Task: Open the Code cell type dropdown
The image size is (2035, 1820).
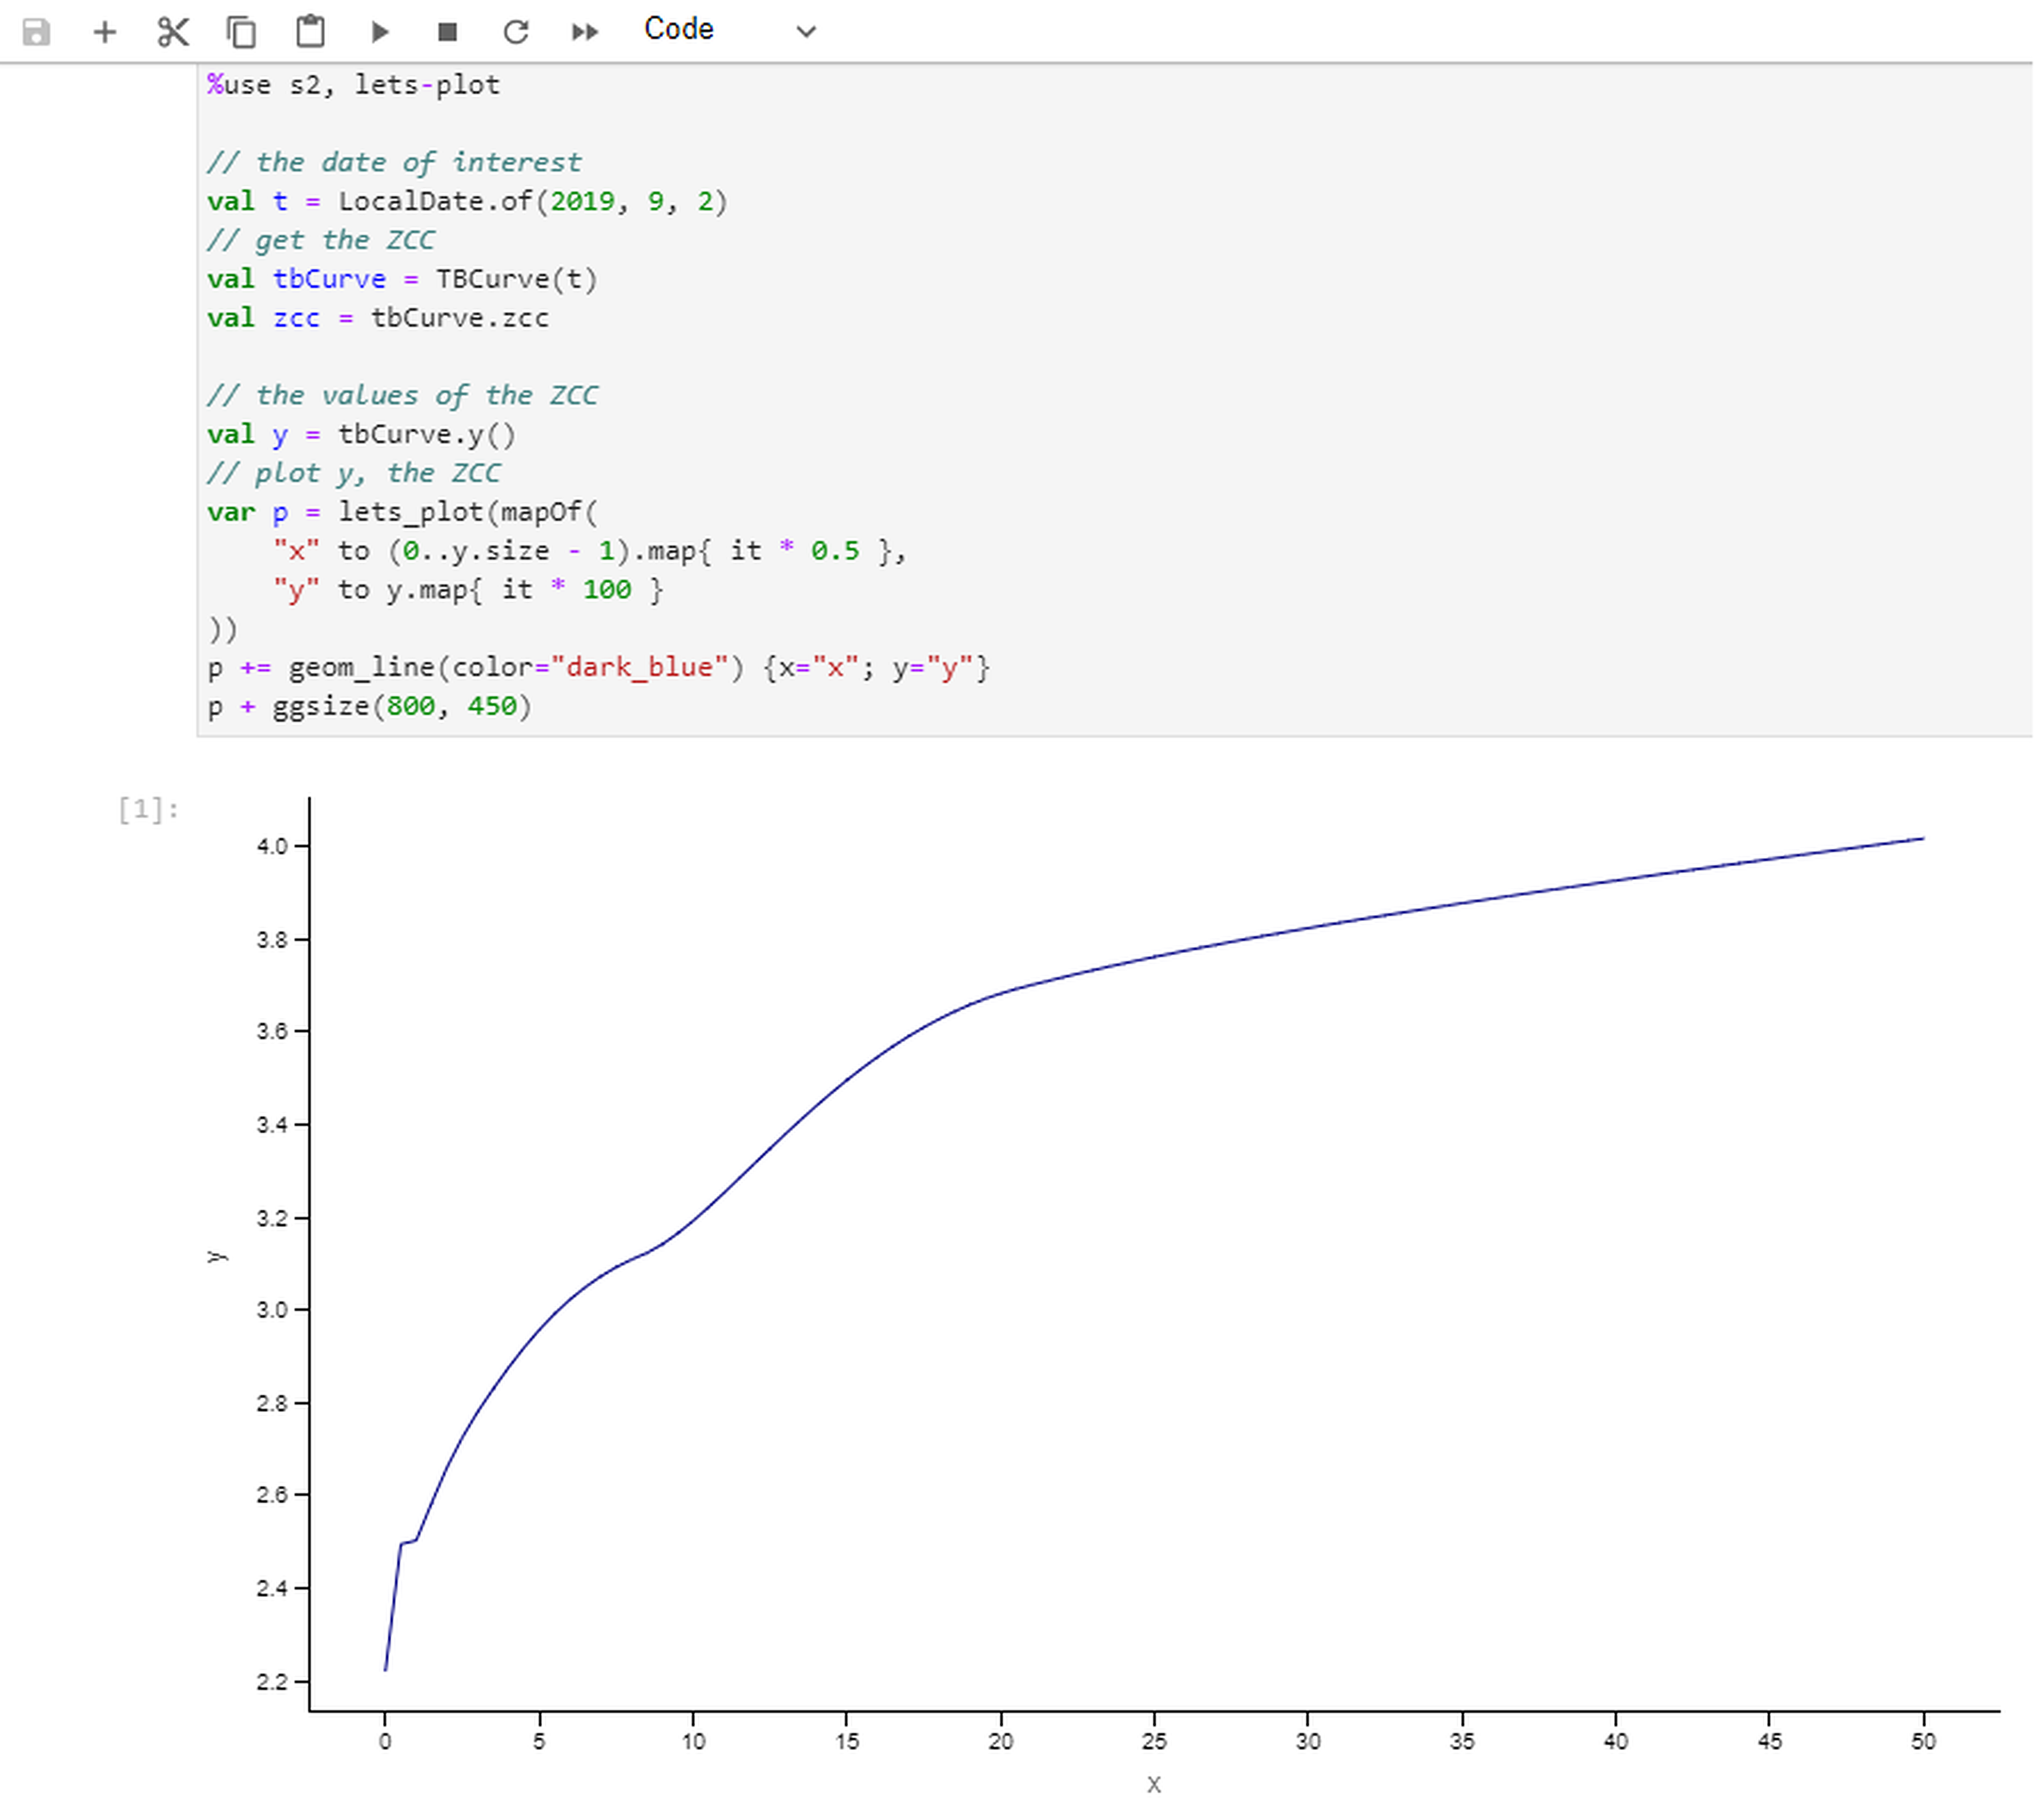Action: point(730,30)
